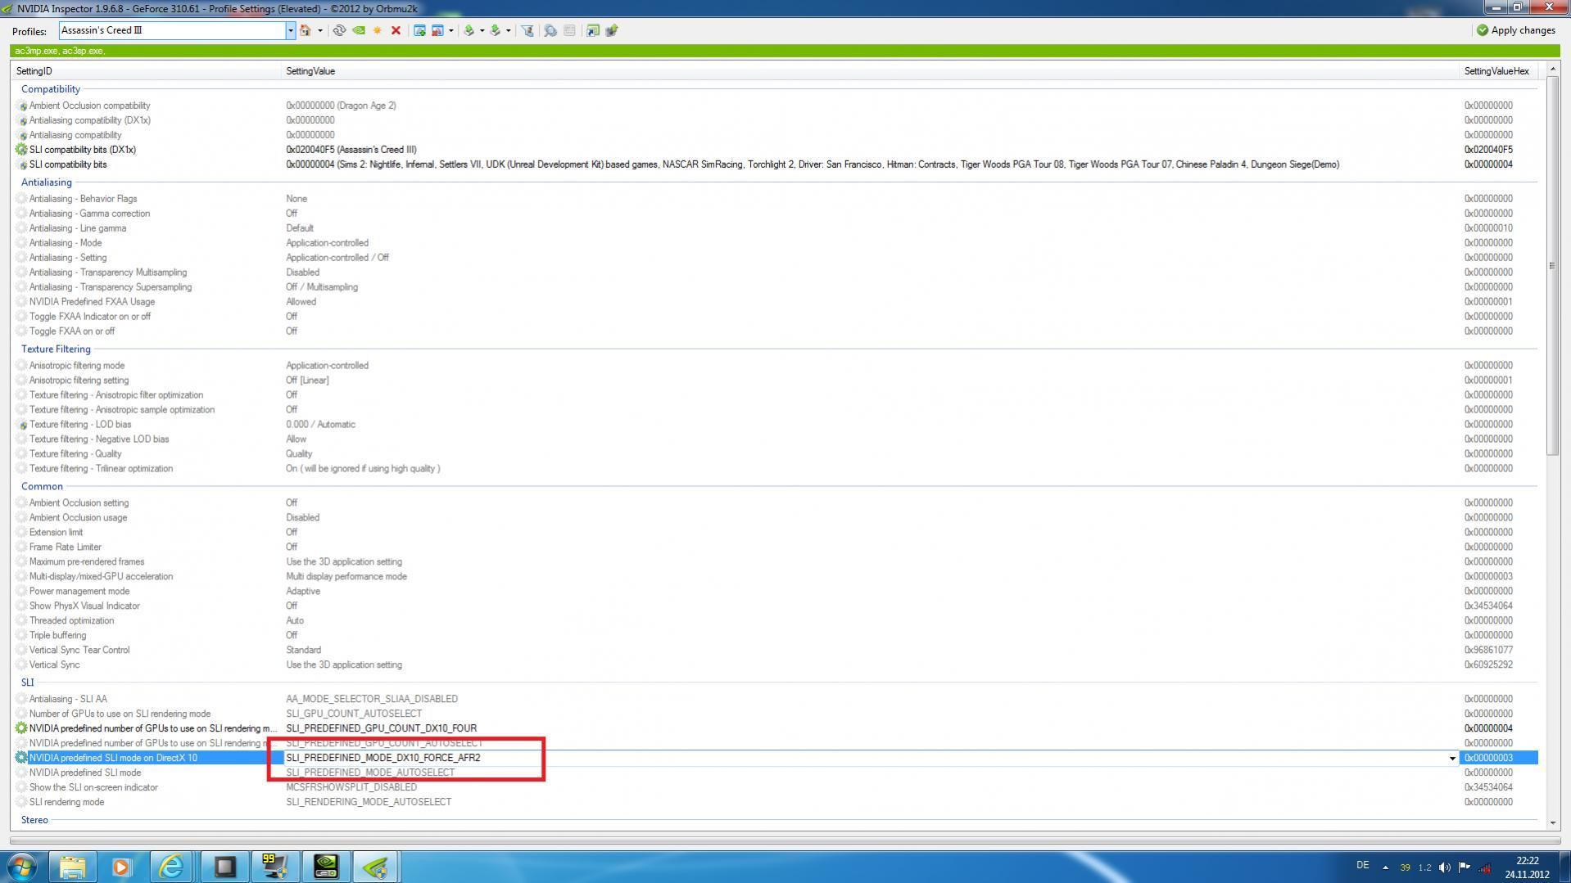Open Windows Start menu orb
Viewport: 1571px width, 883px height.
tap(22, 867)
